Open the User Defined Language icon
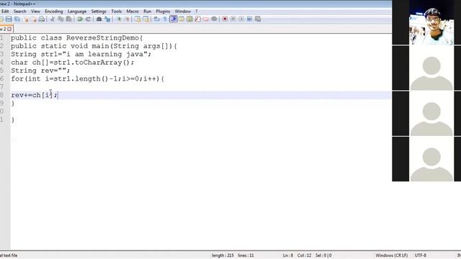461x259 pixels. (x=182, y=19)
